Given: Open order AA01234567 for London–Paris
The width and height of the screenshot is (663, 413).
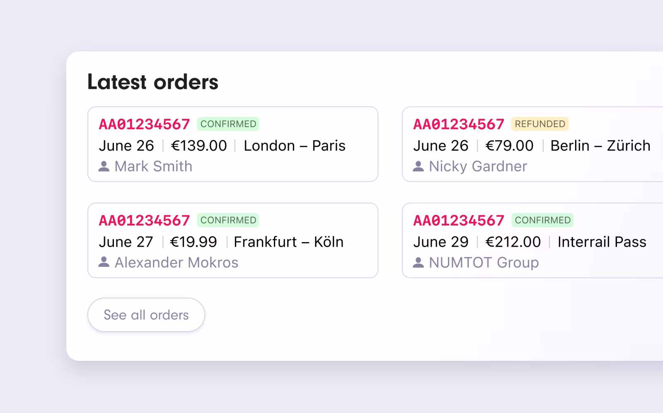Looking at the screenshot, I should pos(144,124).
